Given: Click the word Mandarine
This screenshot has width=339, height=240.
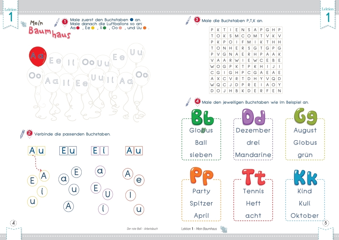Looking at the screenshot, I should coord(253,155).
